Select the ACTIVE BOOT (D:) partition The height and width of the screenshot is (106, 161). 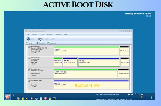pyautogui.click(x=85, y=73)
